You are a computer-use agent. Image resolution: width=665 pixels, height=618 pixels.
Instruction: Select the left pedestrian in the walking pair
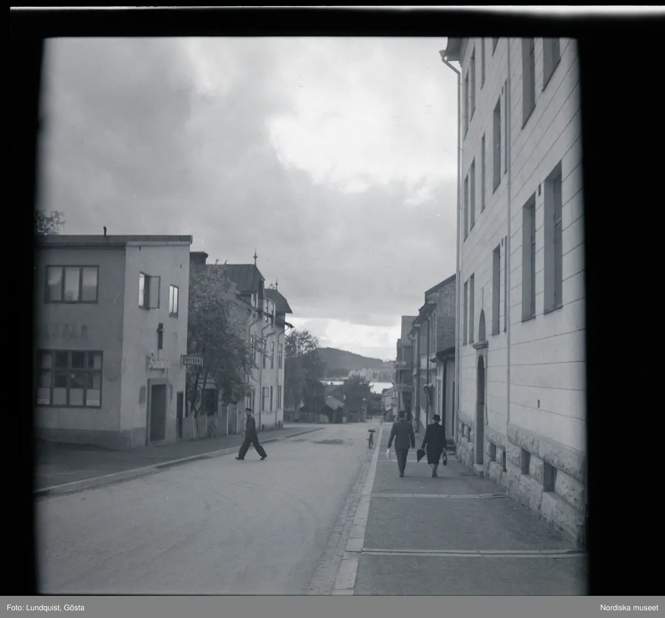click(x=401, y=443)
